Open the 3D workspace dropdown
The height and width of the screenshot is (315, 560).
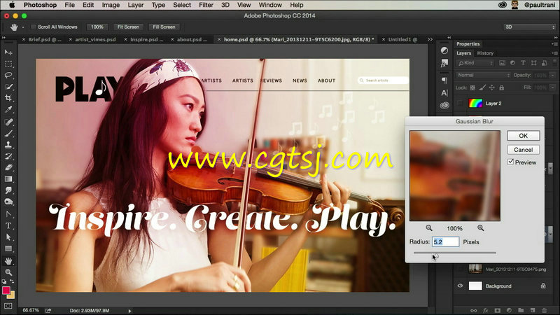pyautogui.click(x=530, y=27)
